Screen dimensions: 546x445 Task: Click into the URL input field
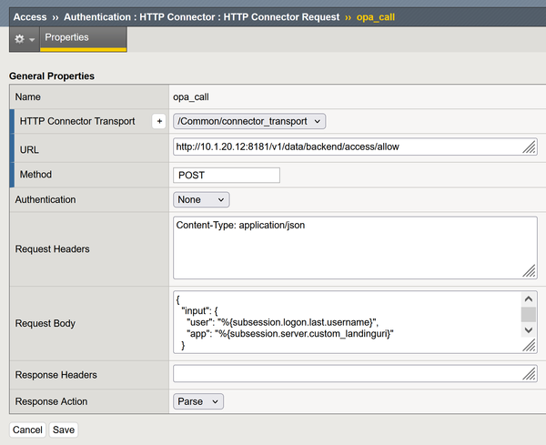click(346, 147)
